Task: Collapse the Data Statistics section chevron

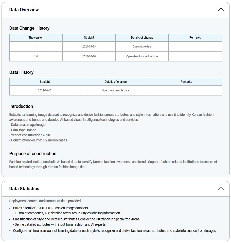Action: coord(221,189)
